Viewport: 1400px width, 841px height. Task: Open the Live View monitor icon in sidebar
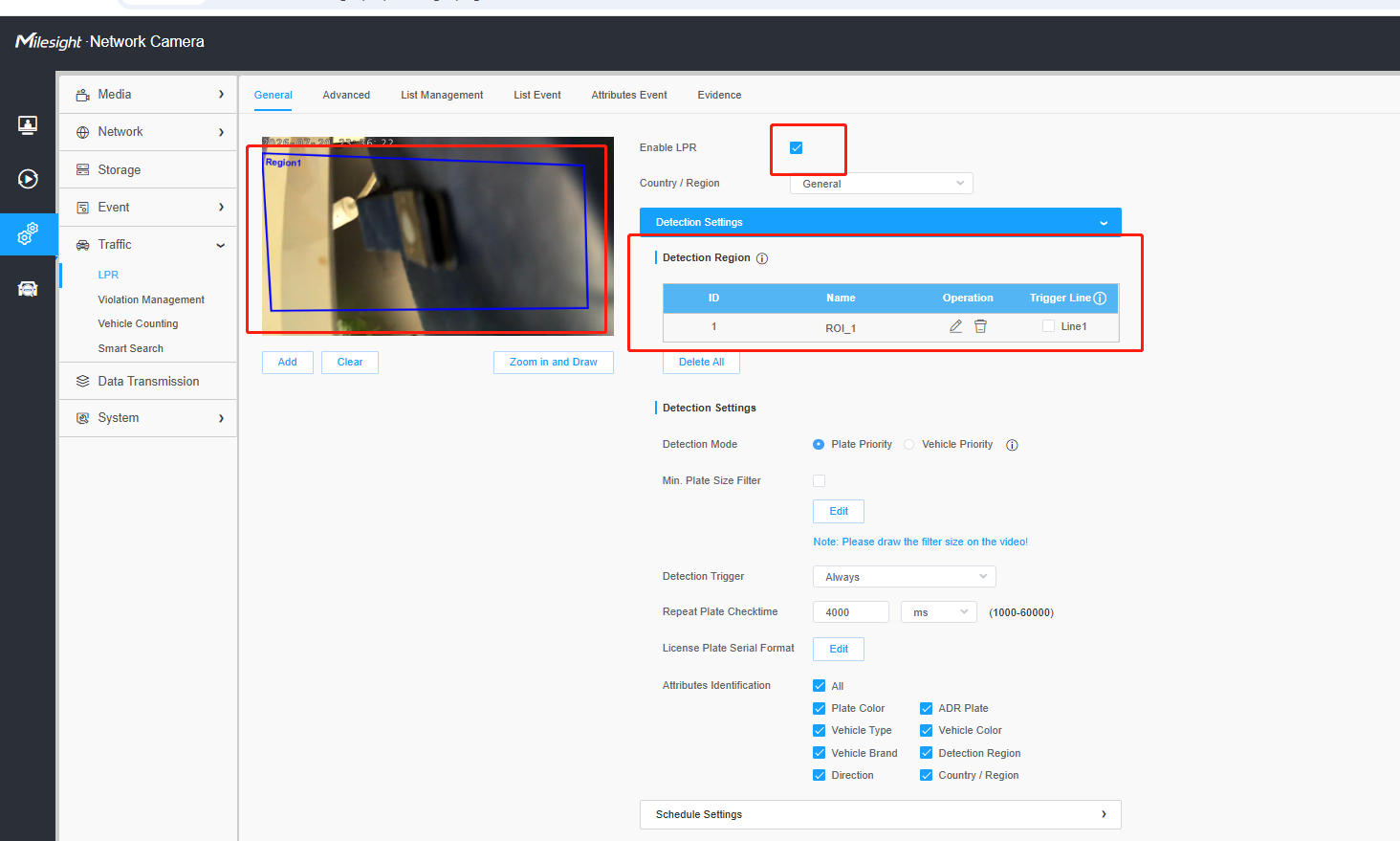28,125
